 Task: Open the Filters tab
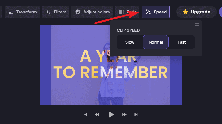coord(56,12)
